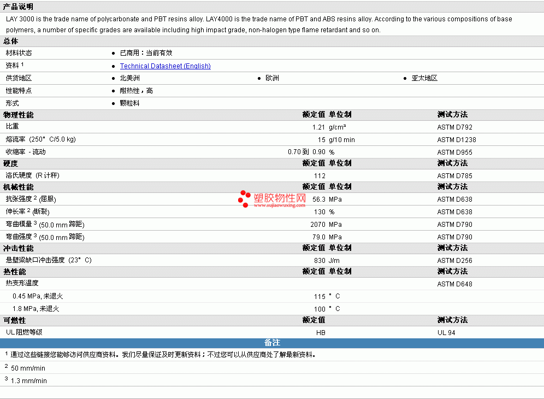Select test method ASTM D1238
Viewport: 544px width, 399px height.
pyautogui.click(x=457, y=139)
